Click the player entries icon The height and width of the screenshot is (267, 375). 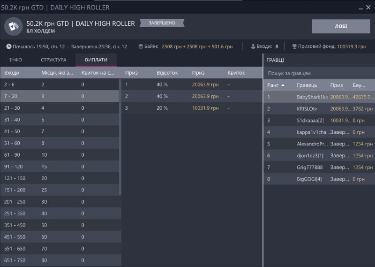coord(253,46)
